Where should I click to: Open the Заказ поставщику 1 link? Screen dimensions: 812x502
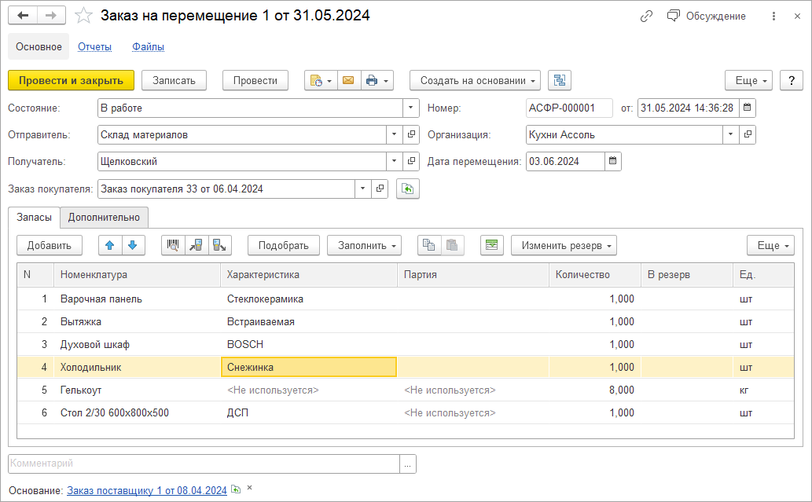click(146, 490)
